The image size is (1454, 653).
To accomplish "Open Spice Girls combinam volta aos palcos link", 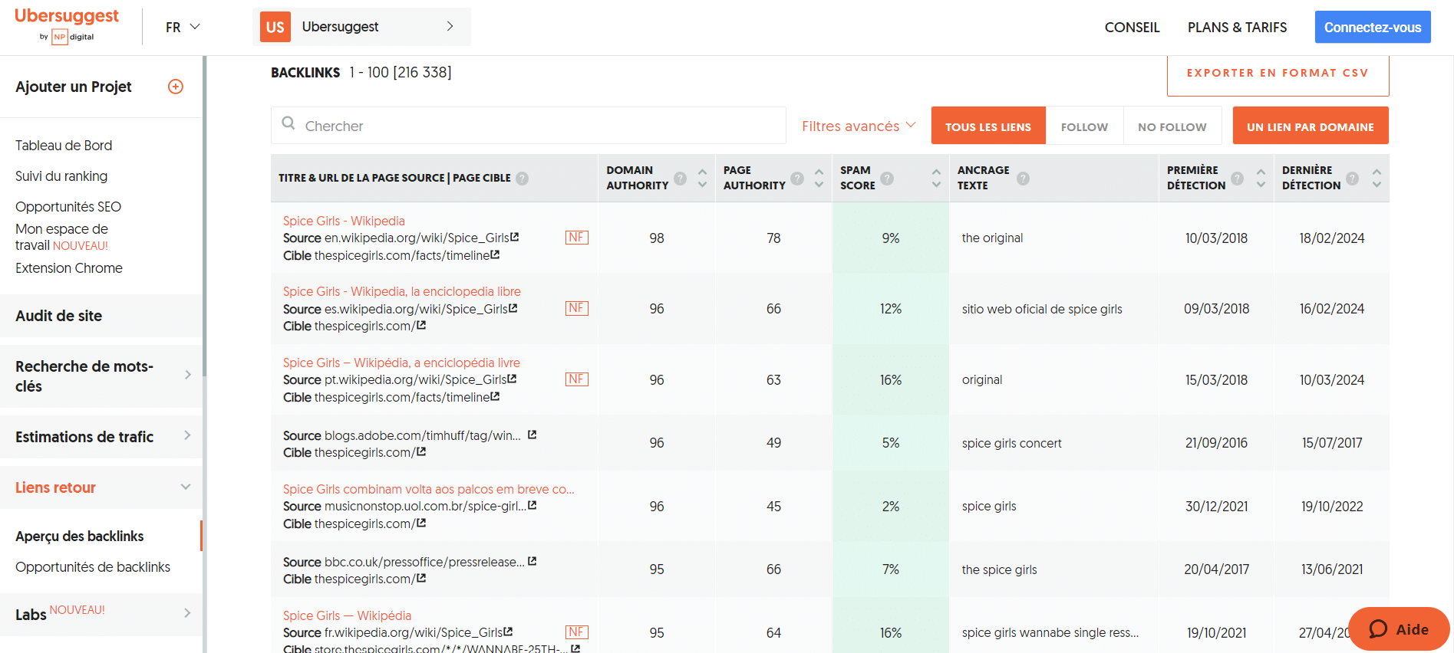I will click(429, 489).
